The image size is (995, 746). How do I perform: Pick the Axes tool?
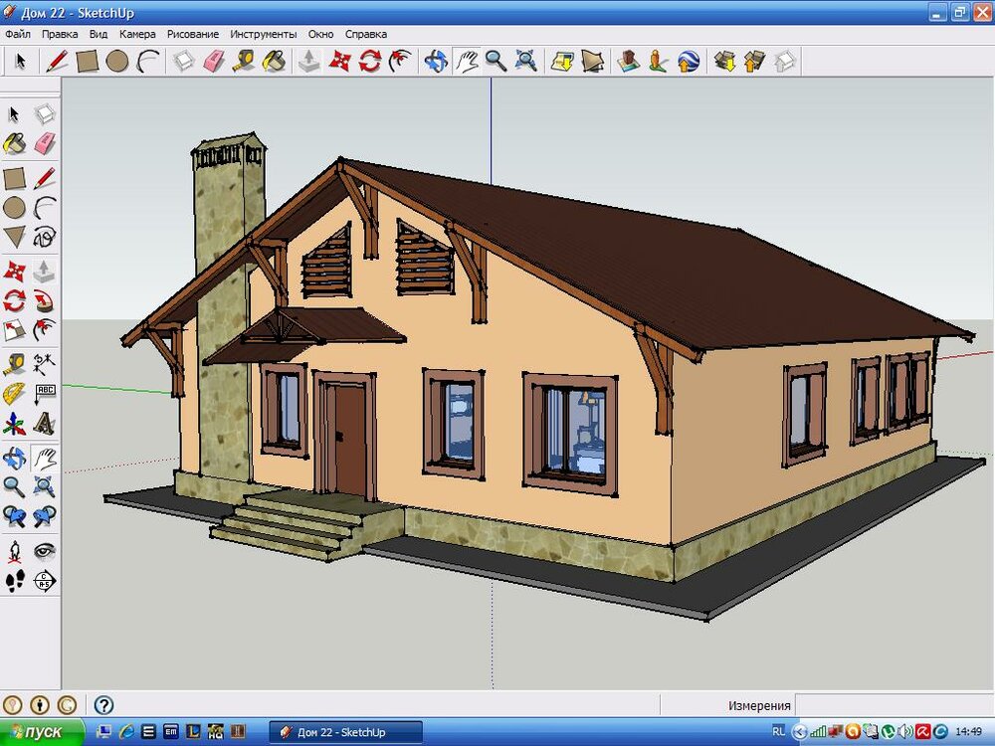(x=15, y=425)
